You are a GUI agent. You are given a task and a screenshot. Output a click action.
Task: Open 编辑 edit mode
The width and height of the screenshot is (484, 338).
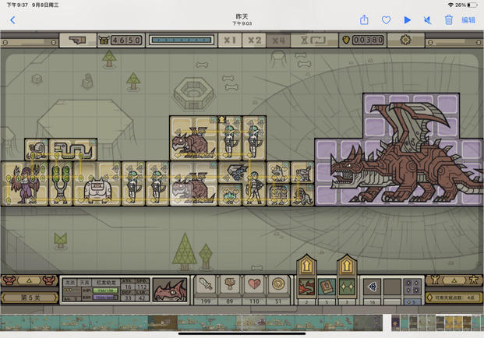click(x=468, y=20)
